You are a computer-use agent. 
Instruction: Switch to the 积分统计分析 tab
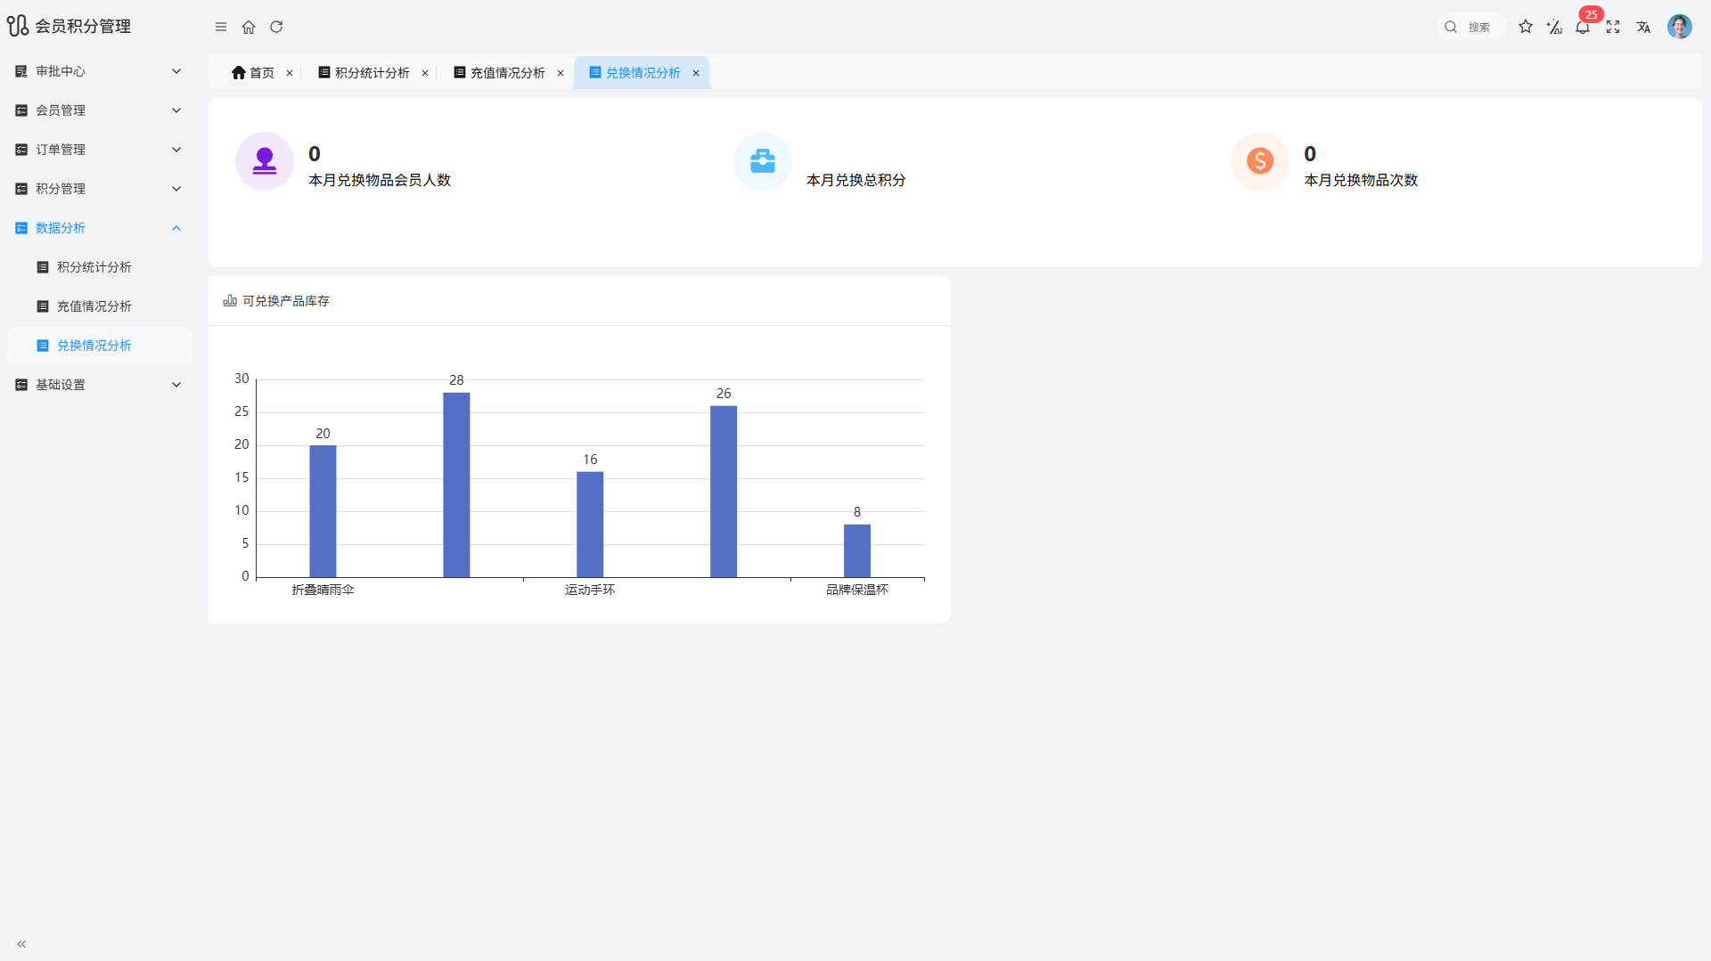pos(372,73)
